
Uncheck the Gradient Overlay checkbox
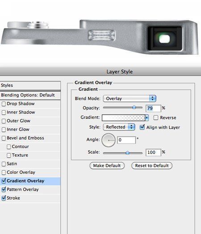tap(4, 181)
